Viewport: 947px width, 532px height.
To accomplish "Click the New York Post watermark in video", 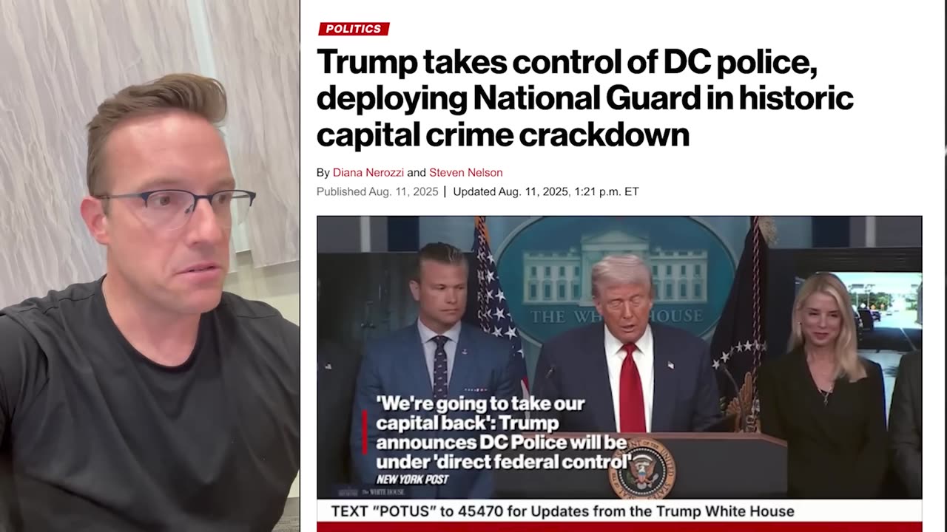I will 412,480.
